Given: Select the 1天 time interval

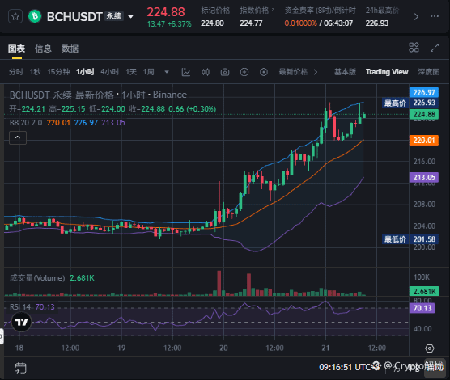Looking at the screenshot, I should (131, 72).
